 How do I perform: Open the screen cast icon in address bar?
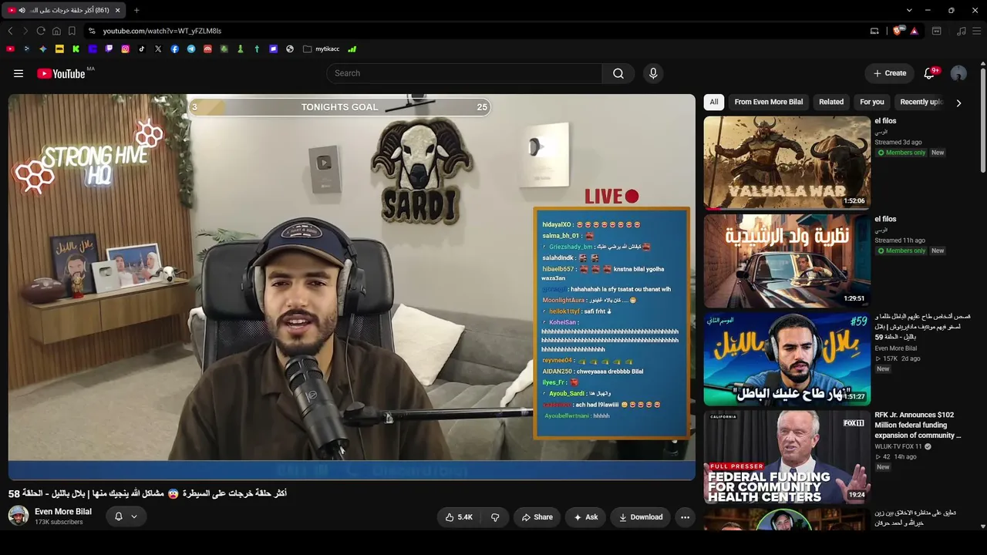coord(874,31)
